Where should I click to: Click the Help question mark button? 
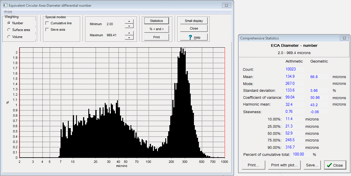tap(194, 37)
